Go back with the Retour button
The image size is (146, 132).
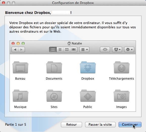coord(71,124)
